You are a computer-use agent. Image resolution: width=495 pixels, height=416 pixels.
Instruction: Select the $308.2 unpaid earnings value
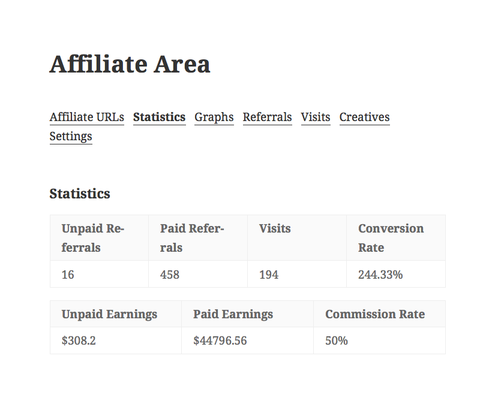[x=79, y=340]
